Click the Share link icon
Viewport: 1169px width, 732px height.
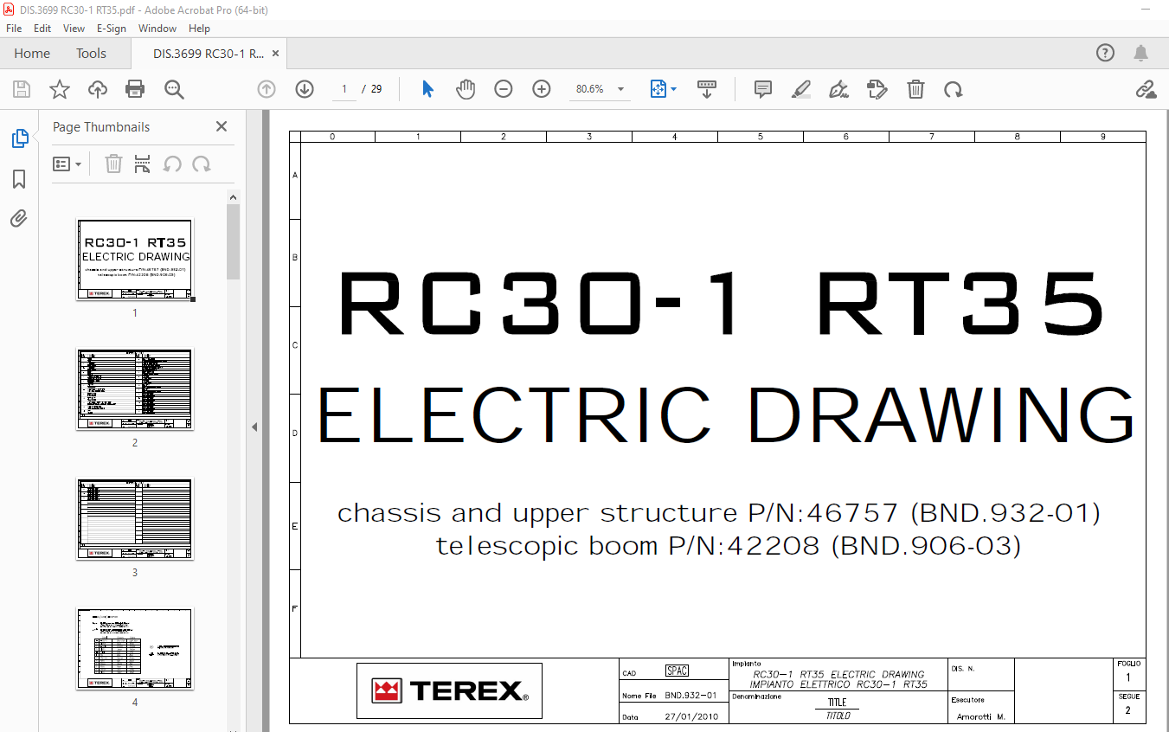pyautogui.click(x=1146, y=89)
